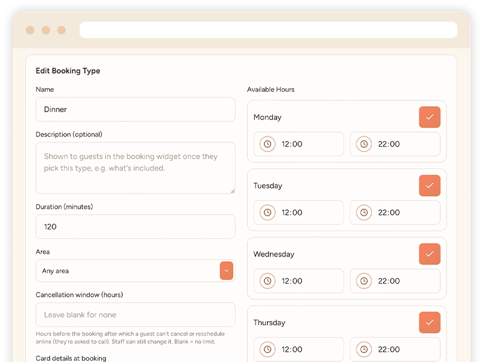
Task: Edit Thursday end time 22:00
Action: (x=395, y=349)
